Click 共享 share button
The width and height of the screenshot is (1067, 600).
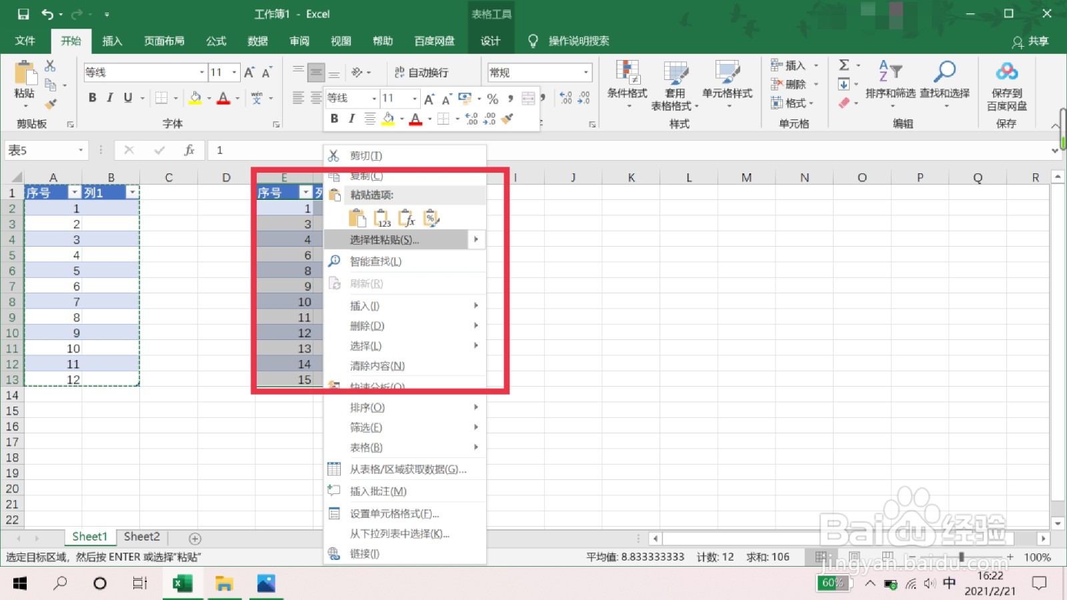[1030, 41]
